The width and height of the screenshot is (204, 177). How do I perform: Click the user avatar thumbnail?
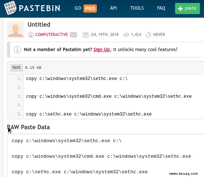coord(16,30)
